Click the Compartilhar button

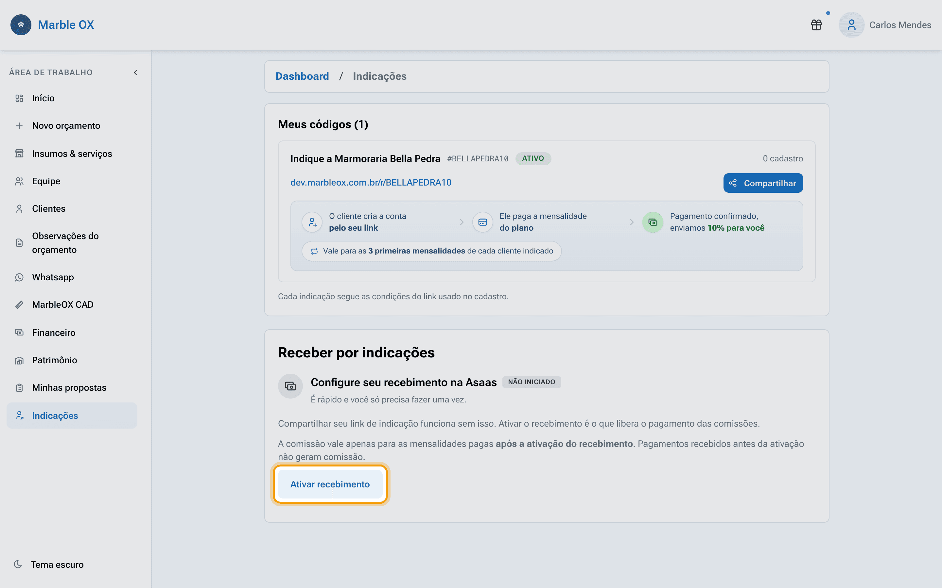point(763,183)
